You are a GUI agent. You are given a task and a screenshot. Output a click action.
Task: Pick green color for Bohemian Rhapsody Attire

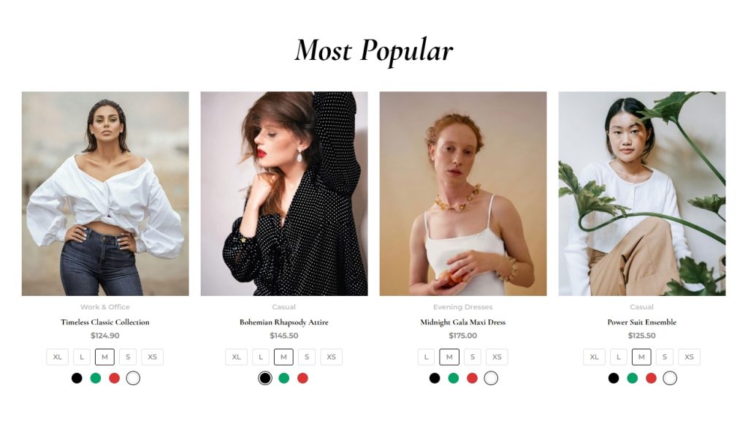284,378
